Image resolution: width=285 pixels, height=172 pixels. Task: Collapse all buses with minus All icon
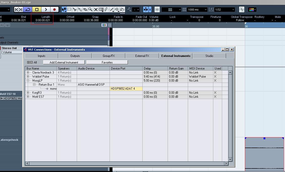click(32, 62)
